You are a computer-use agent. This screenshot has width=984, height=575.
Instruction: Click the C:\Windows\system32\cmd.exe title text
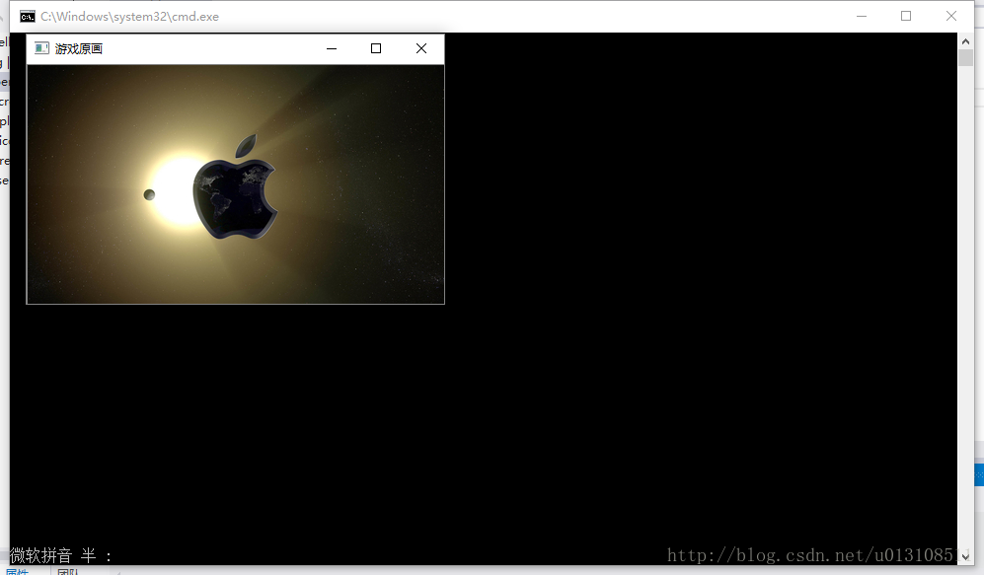click(x=130, y=17)
